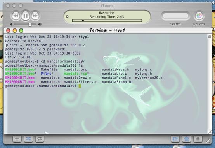Click mySony.c in the listing

(x=144, y=70)
